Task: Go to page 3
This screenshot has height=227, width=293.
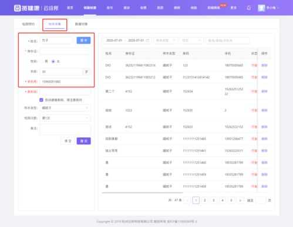Action: tap(214, 200)
